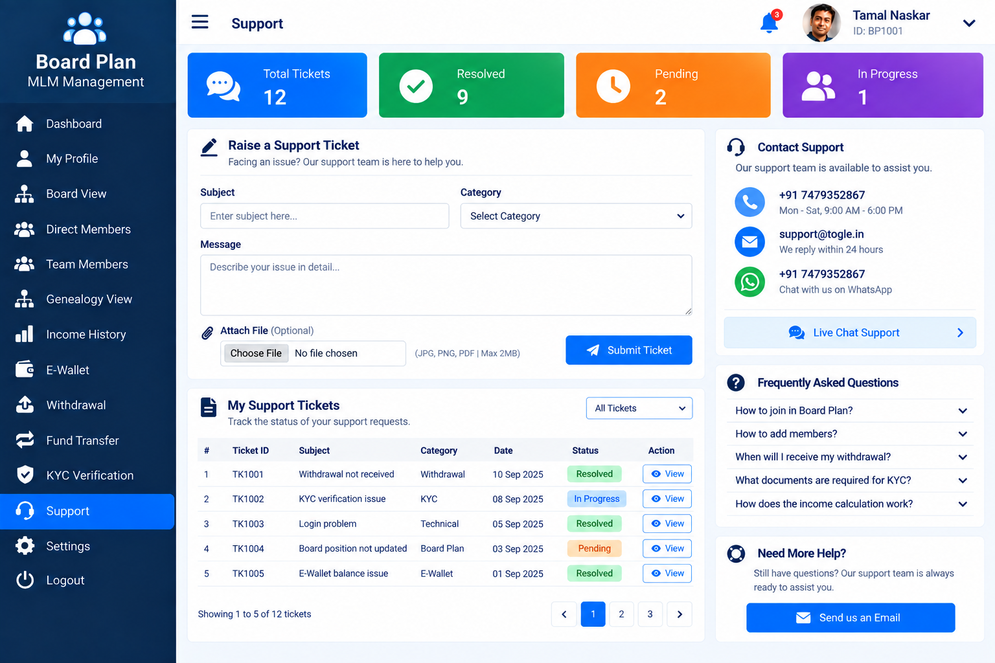This screenshot has height=663, width=995.
Task: Open Team Members menu item
Action: (x=87, y=264)
